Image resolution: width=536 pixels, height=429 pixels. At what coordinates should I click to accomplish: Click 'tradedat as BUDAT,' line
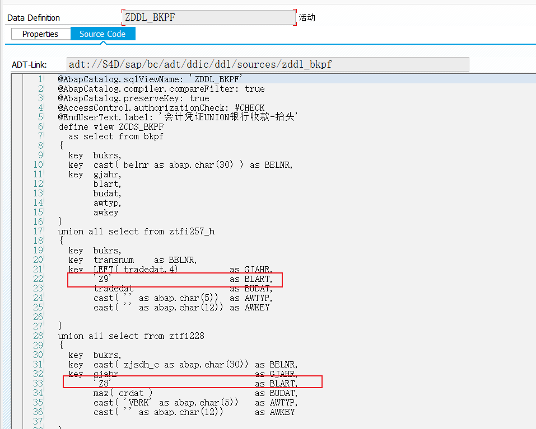click(183, 289)
